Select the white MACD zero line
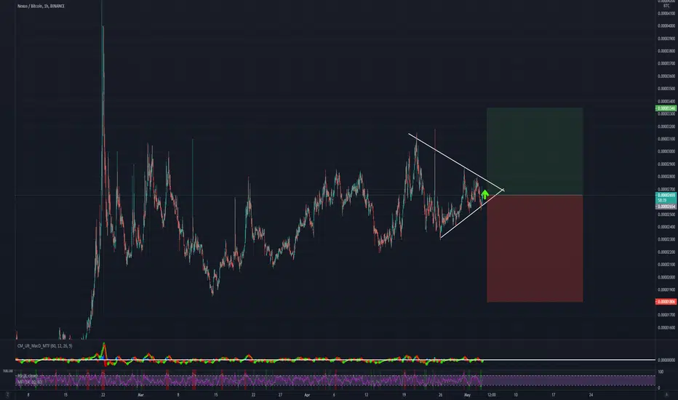This screenshot has width=678, height=400. click(x=335, y=360)
